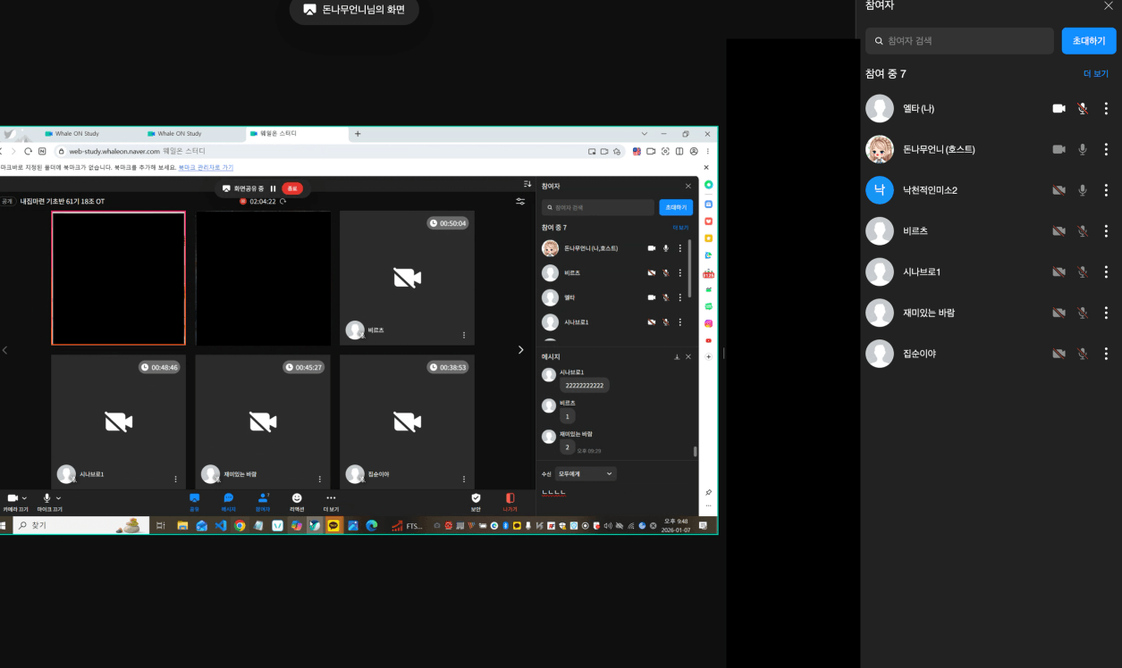Toggle the host 돈나무언니 microphone in right panel
The image size is (1122, 668).
1083,149
